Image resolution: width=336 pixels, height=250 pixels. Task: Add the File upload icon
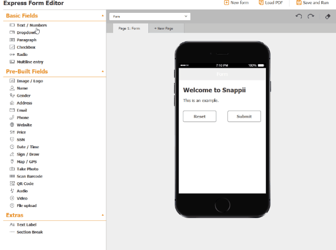point(12,205)
